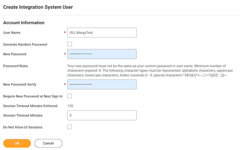Click the red asterisk beside User Name
The width and height of the screenshot is (245, 150).
[x=65, y=33]
